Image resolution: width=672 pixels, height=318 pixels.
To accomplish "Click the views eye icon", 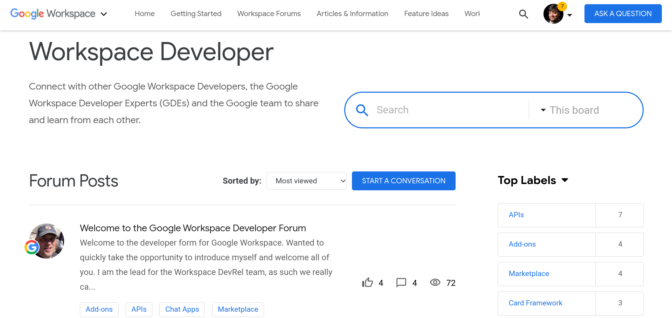I will point(435,282).
